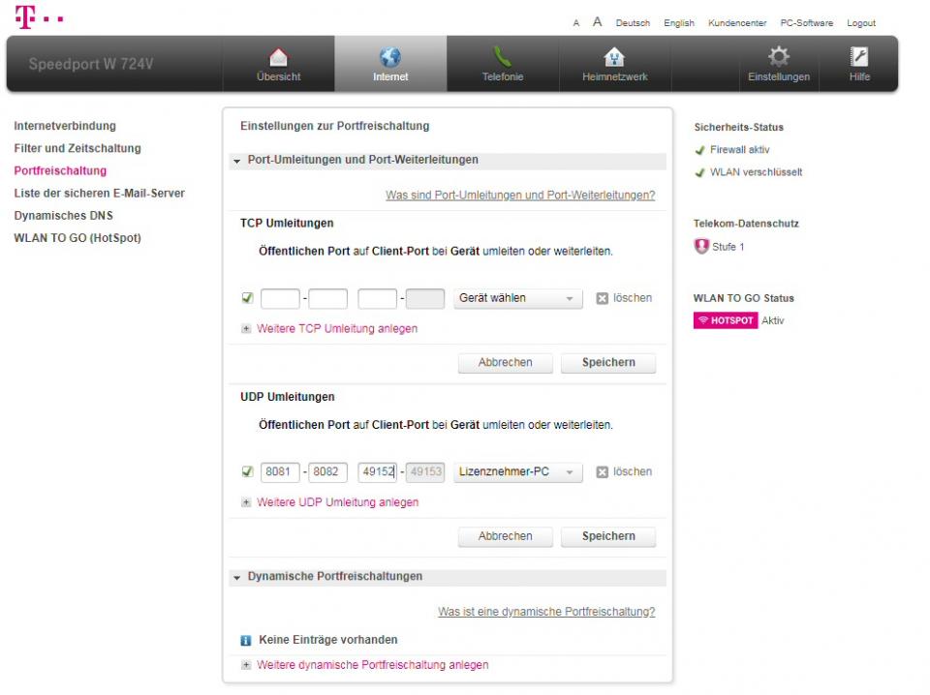Open Einstellungen gear icon

(778, 58)
